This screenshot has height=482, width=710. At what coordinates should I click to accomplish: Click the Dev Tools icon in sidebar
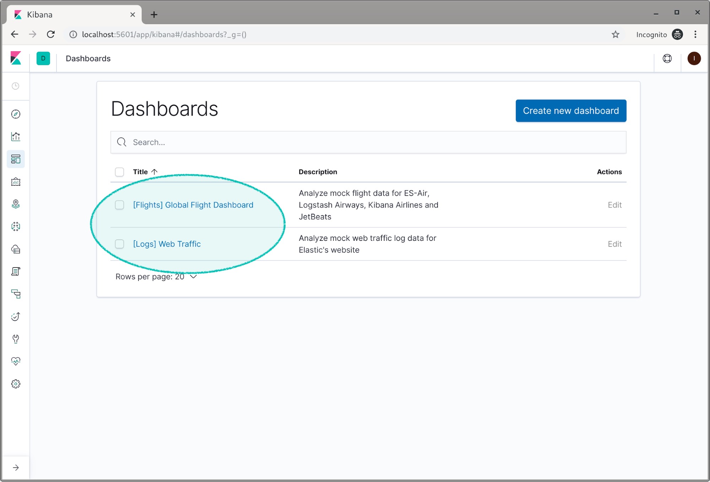click(x=15, y=339)
